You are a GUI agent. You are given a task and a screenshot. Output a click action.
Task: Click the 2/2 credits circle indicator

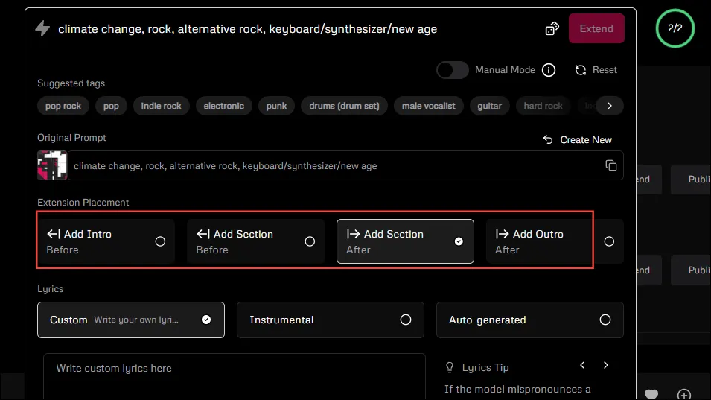(x=675, y=28)
